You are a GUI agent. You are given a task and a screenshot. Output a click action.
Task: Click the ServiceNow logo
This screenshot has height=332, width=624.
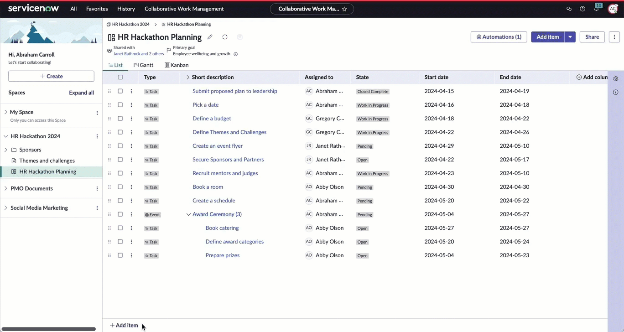(x=33, y=9)
